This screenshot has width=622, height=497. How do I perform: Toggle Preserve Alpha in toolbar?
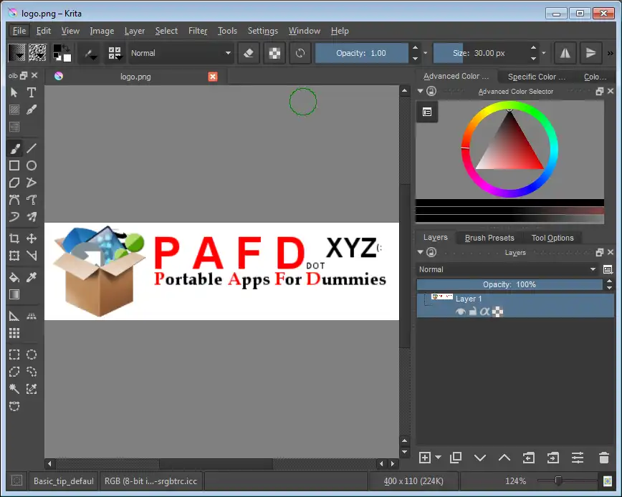[x=274, y=53]
